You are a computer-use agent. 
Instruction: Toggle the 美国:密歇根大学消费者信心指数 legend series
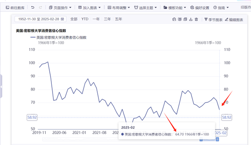[58, 37]
